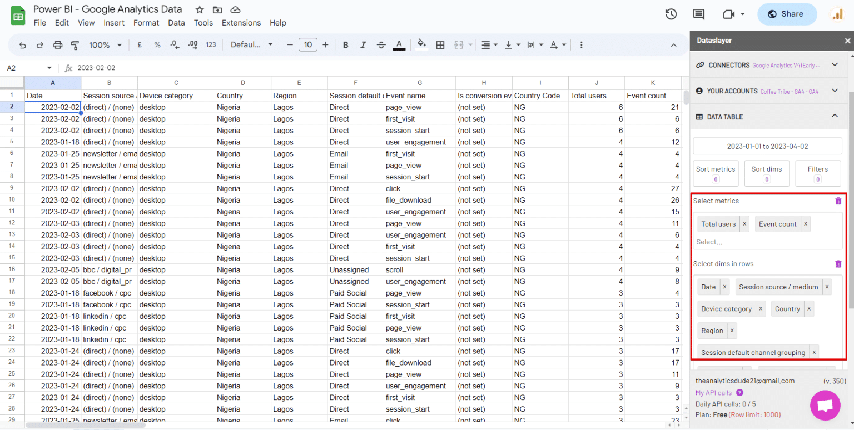Clear all metrics with the trash icon
The height and width of the screenshot is (430, 854).
(x=838, y=201)
